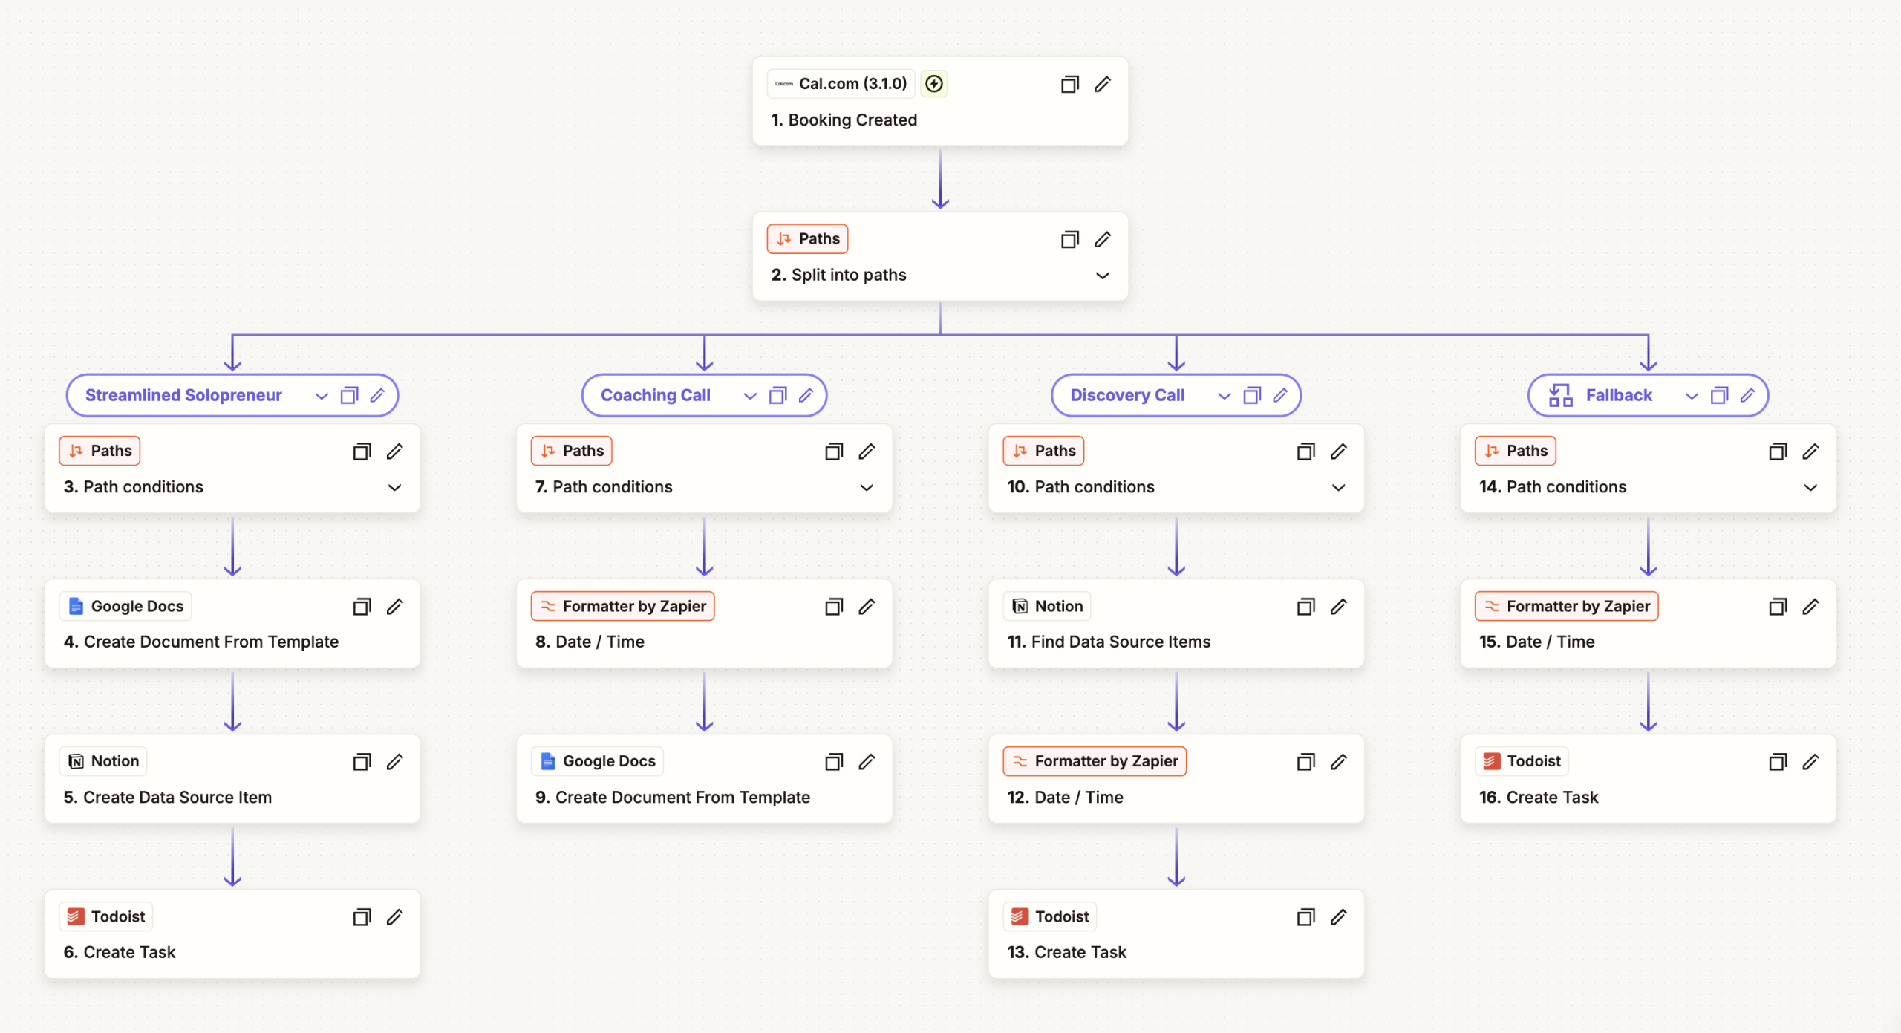
Task: Edit step 5 Create Data Source Item
Action: 394,762
